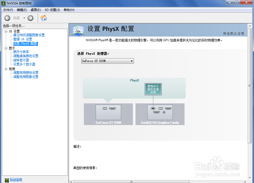Open the PhysX 处理器 dropdown
This screenshot has width=254, height=183.
107,61
